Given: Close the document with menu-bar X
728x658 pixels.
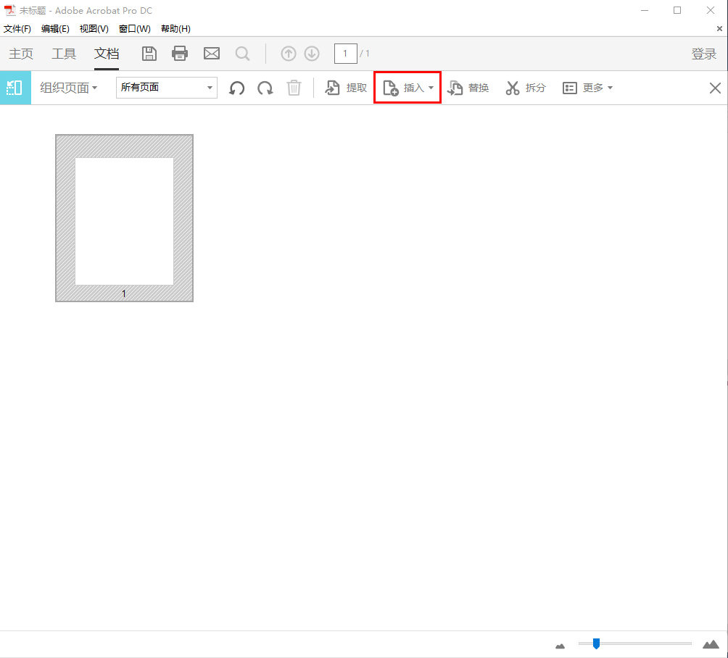Looking at the screenshot, I should [x=719, y=29].
